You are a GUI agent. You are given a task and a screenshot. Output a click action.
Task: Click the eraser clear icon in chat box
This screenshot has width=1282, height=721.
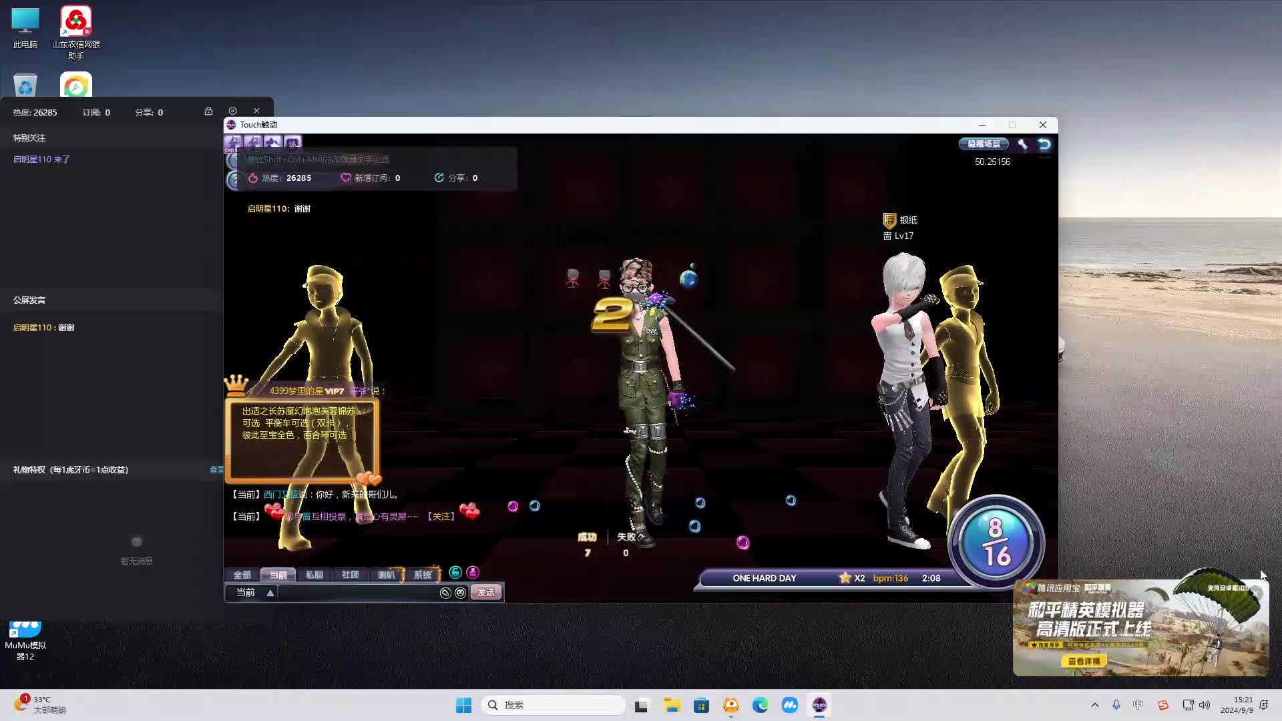(445, 593)
